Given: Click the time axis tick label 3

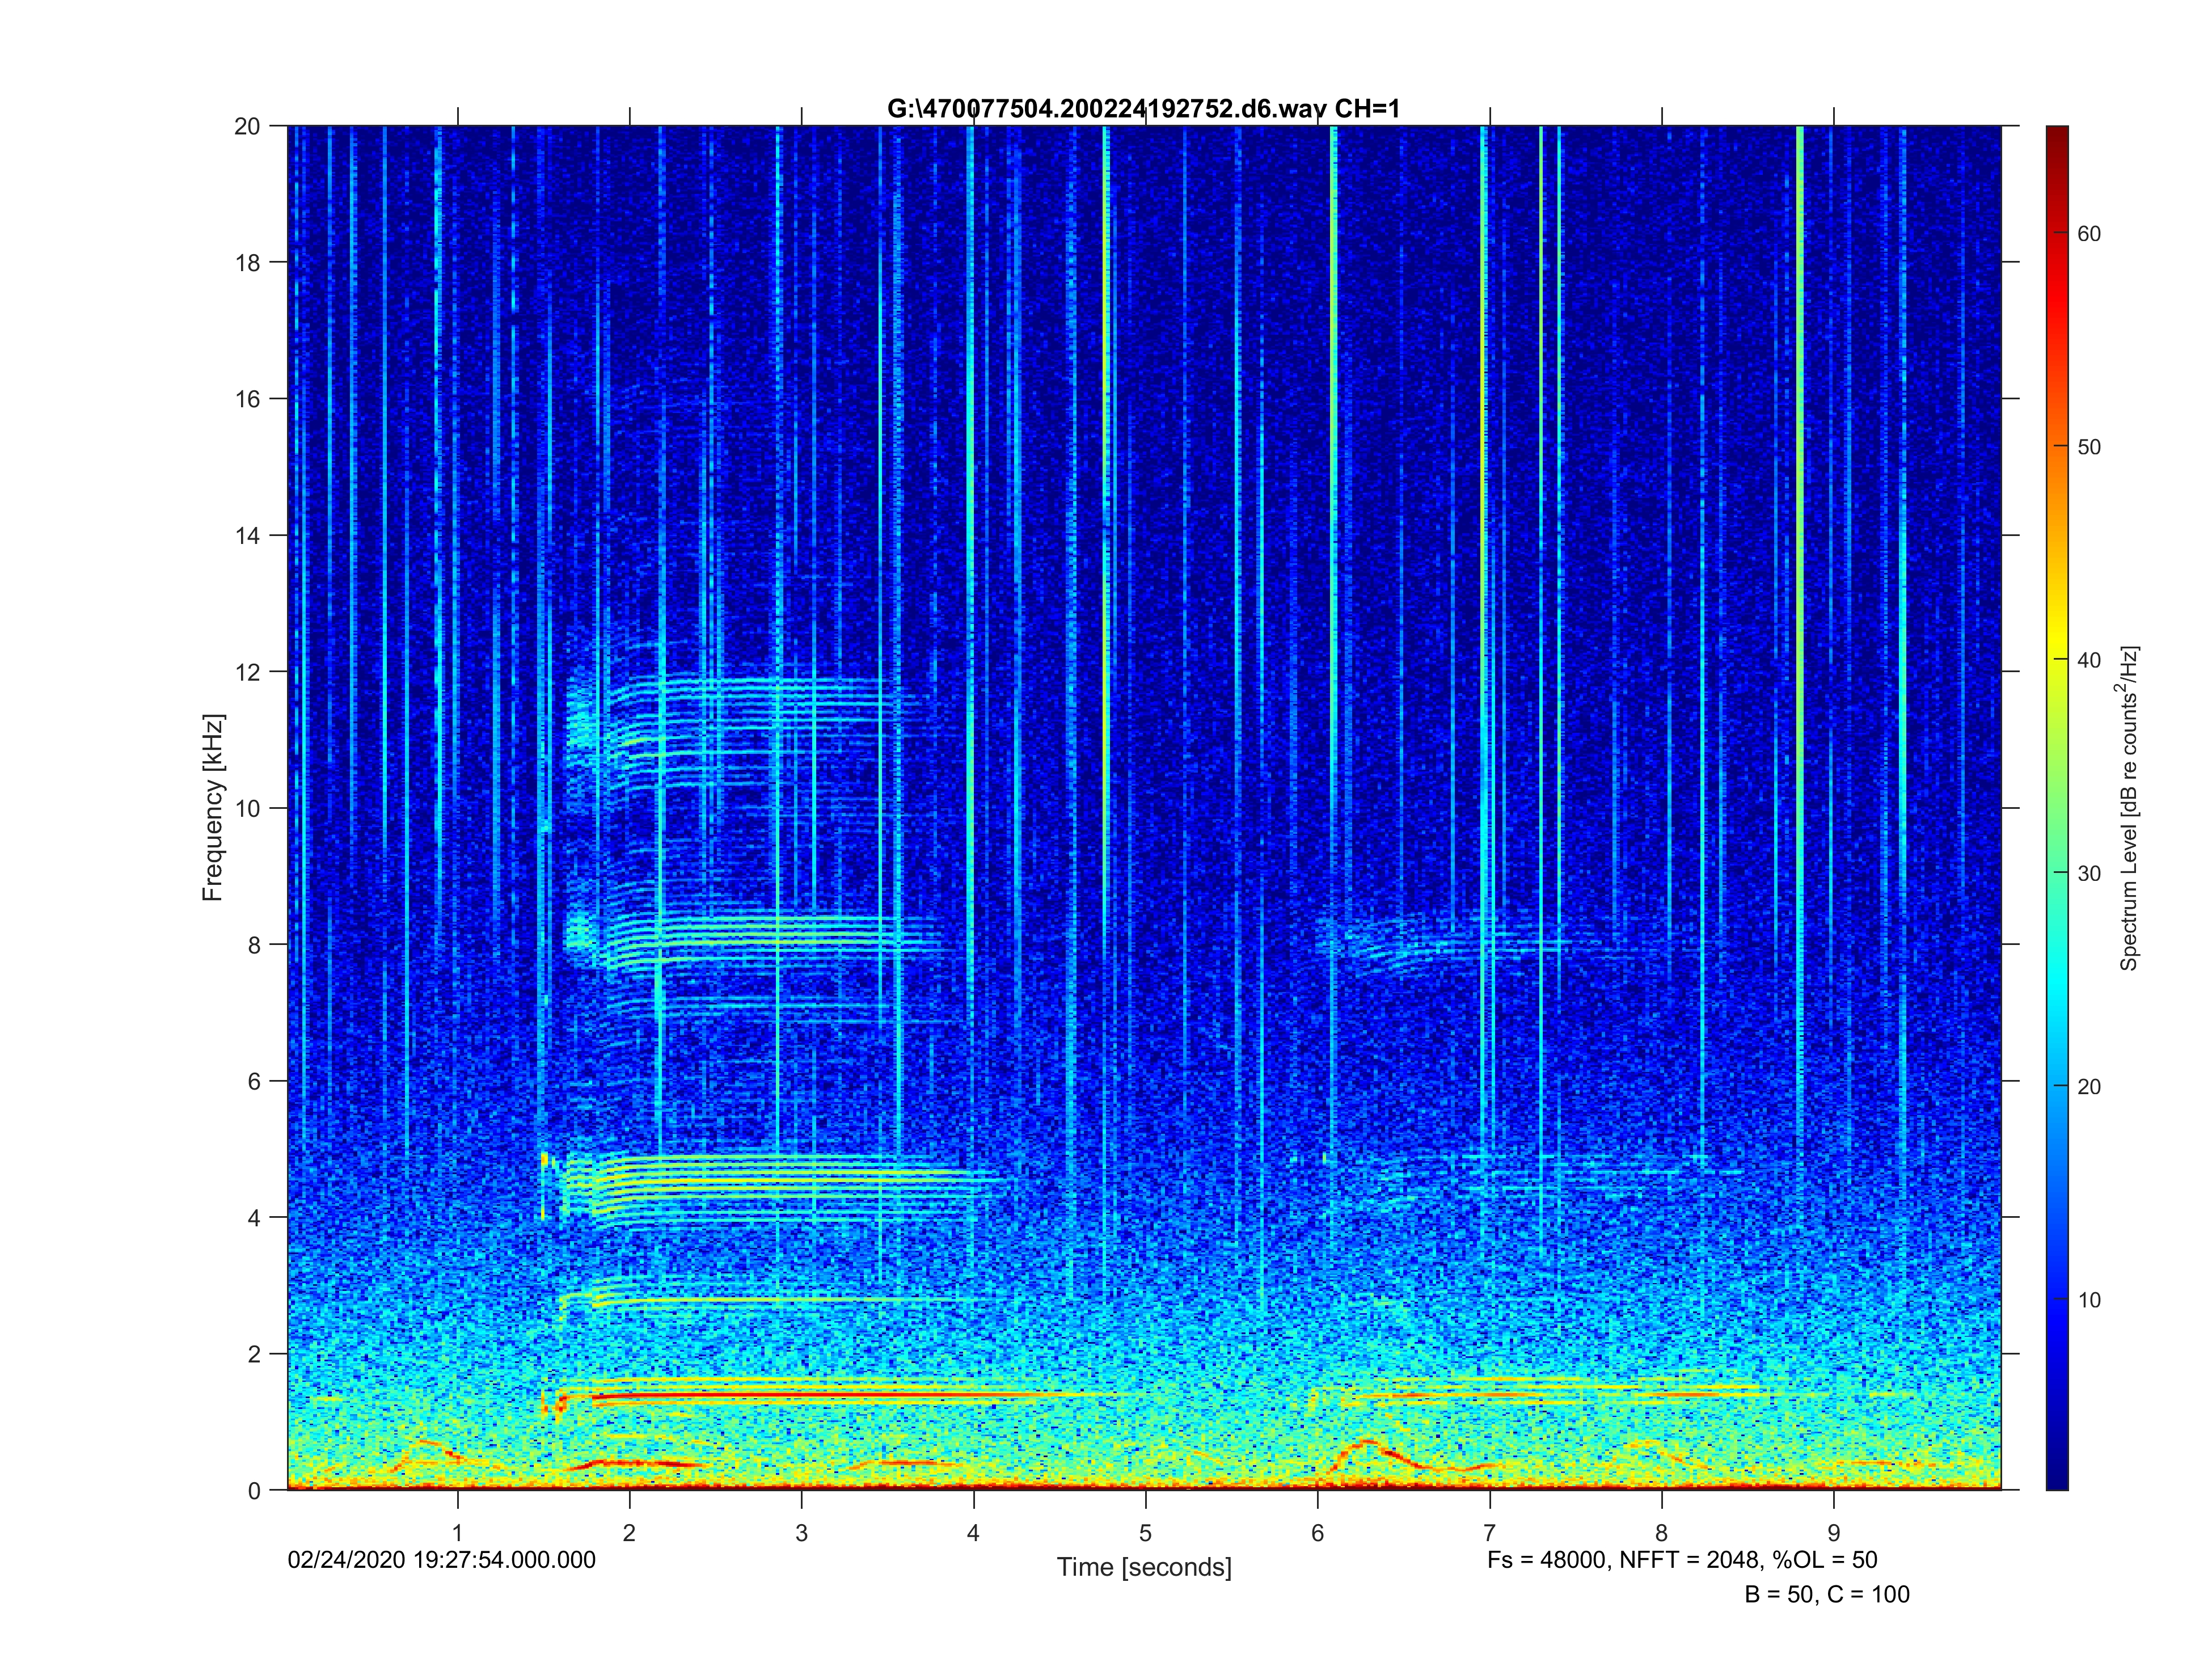Looking at the screenshot, I should [801, 1533].
